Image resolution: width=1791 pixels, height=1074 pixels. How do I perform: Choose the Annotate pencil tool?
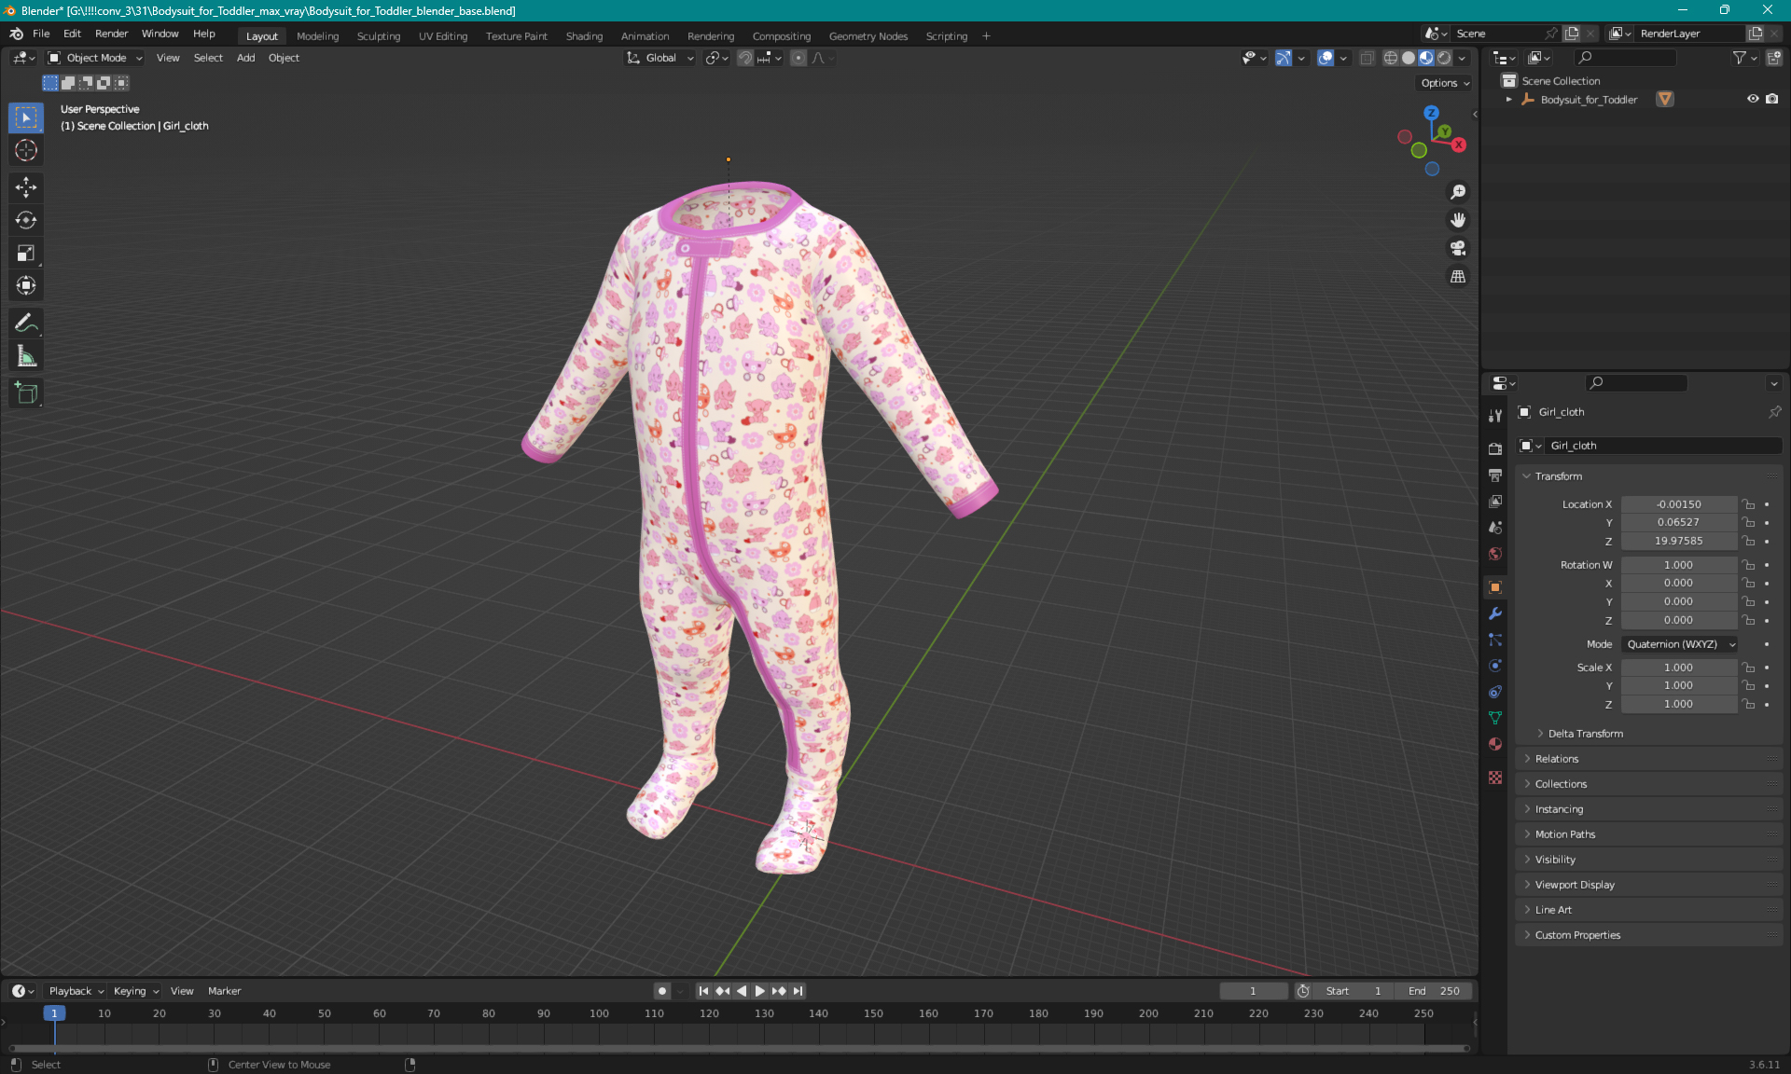point(26,324)
